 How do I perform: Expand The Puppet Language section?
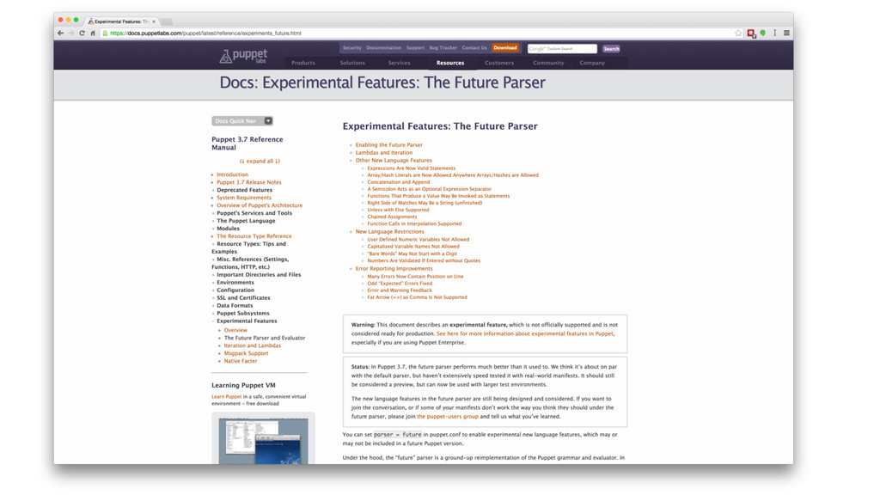(246, 221)
